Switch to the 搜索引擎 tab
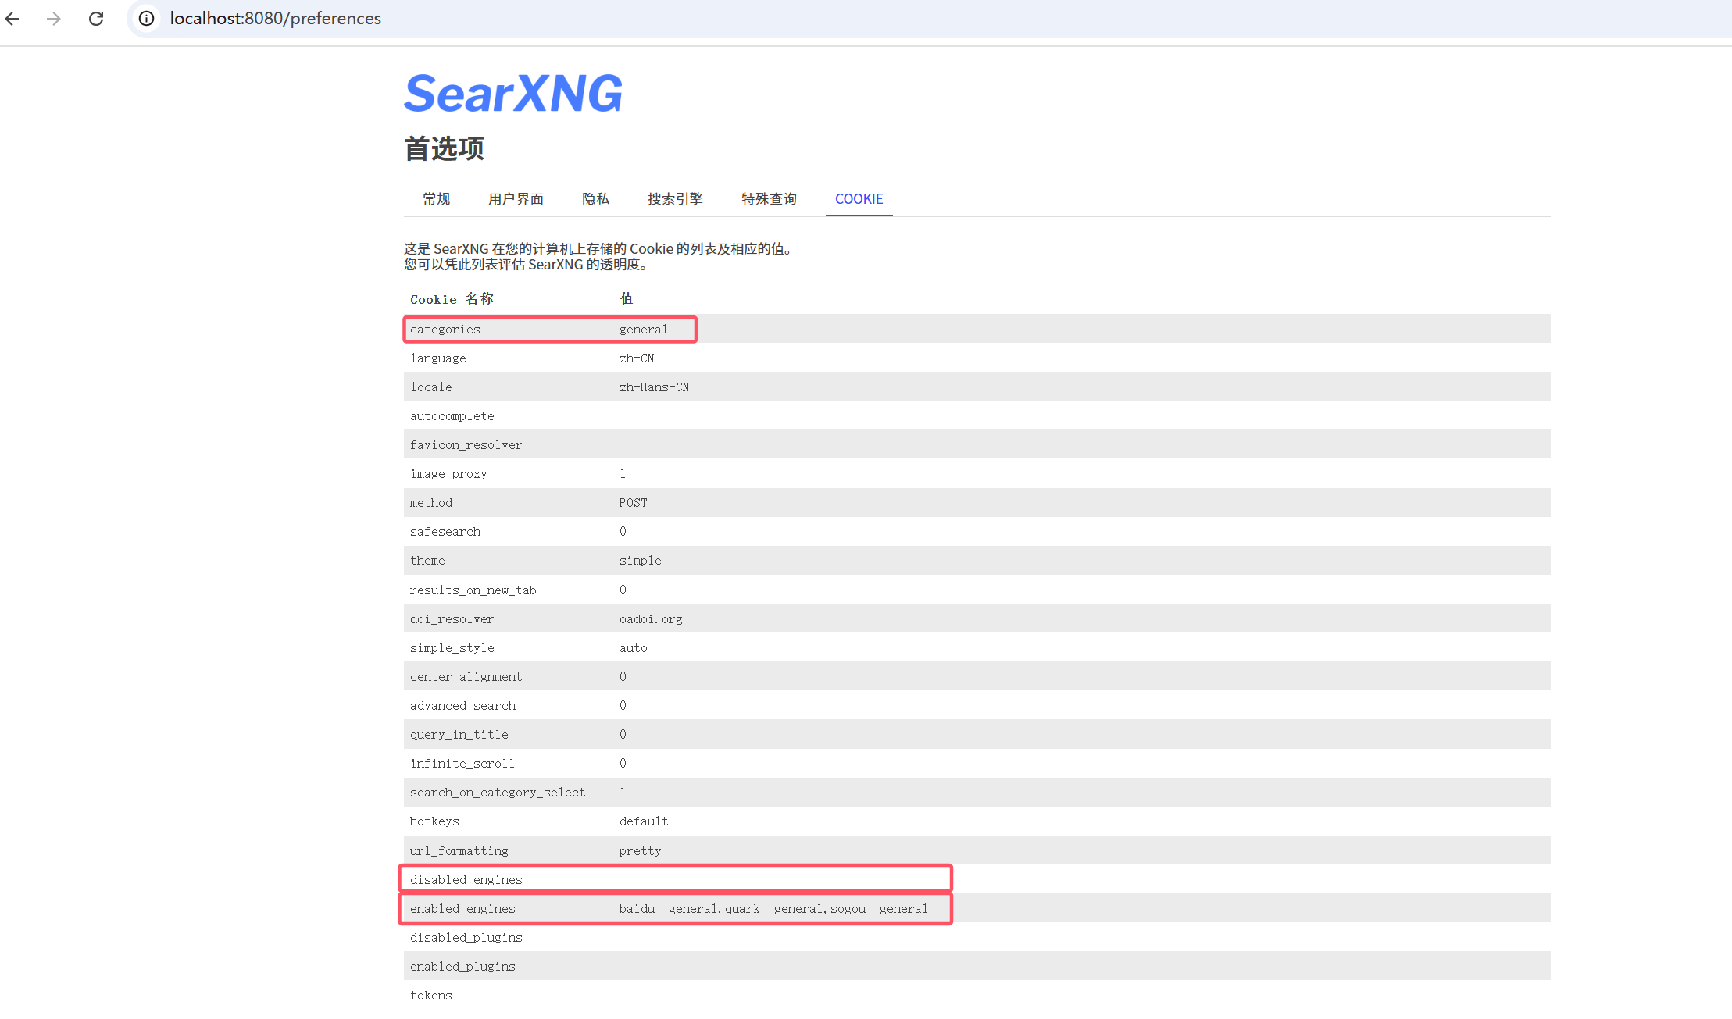Image resolution: width=1732 pixels, height=1019 pixels. click(x=675, y=199)
